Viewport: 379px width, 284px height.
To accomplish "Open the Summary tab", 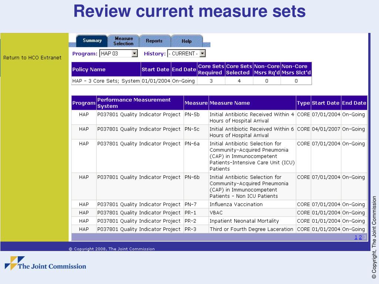I will [92, 41].
